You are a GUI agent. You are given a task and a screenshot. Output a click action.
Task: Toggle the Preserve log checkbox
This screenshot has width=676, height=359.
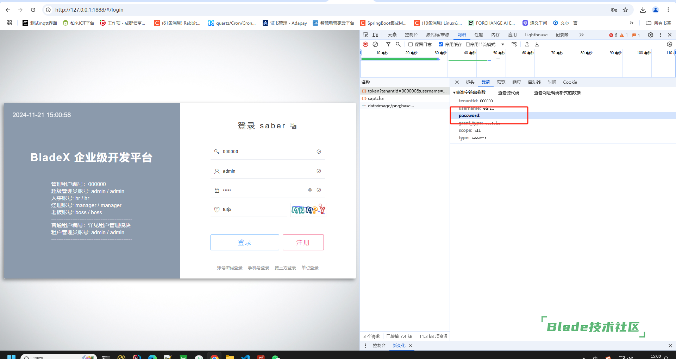coord(411,44)
